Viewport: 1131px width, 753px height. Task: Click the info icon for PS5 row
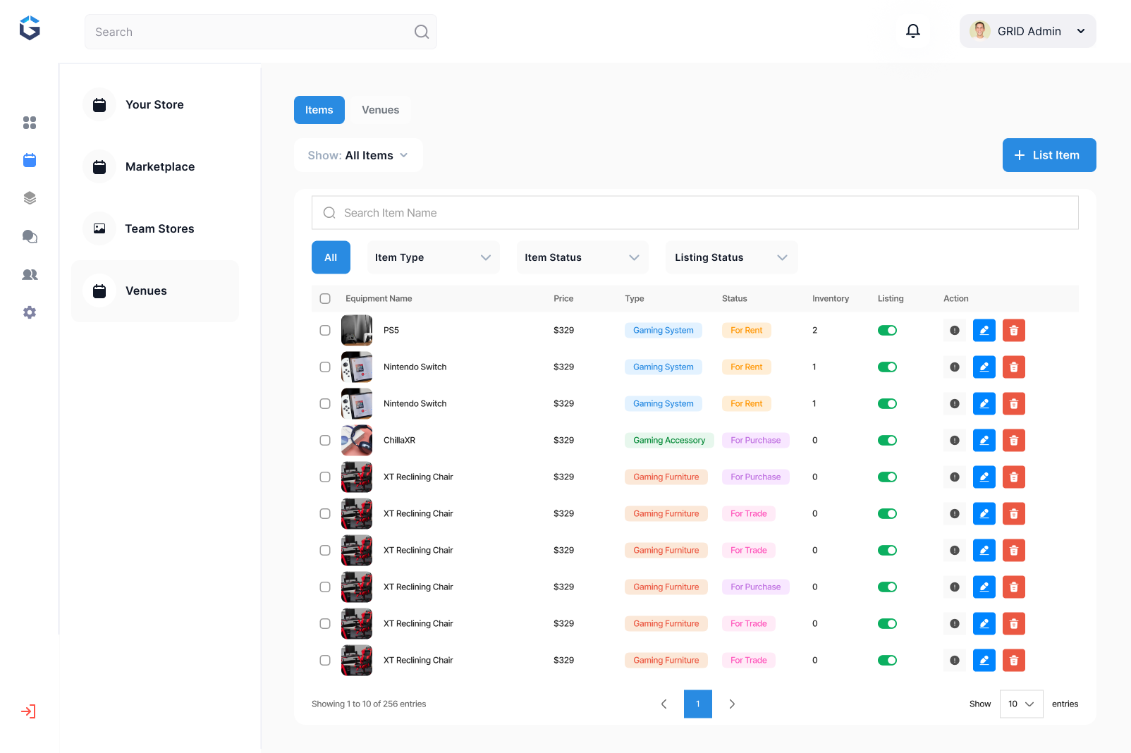(954, 330)
